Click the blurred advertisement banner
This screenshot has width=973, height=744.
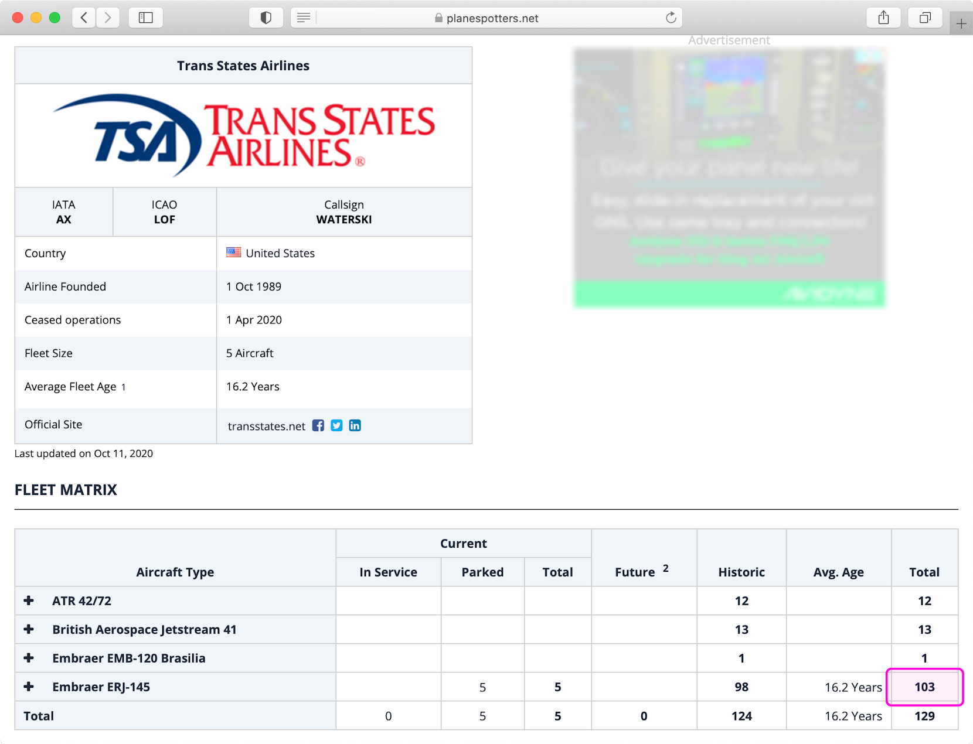coord(729,178)
